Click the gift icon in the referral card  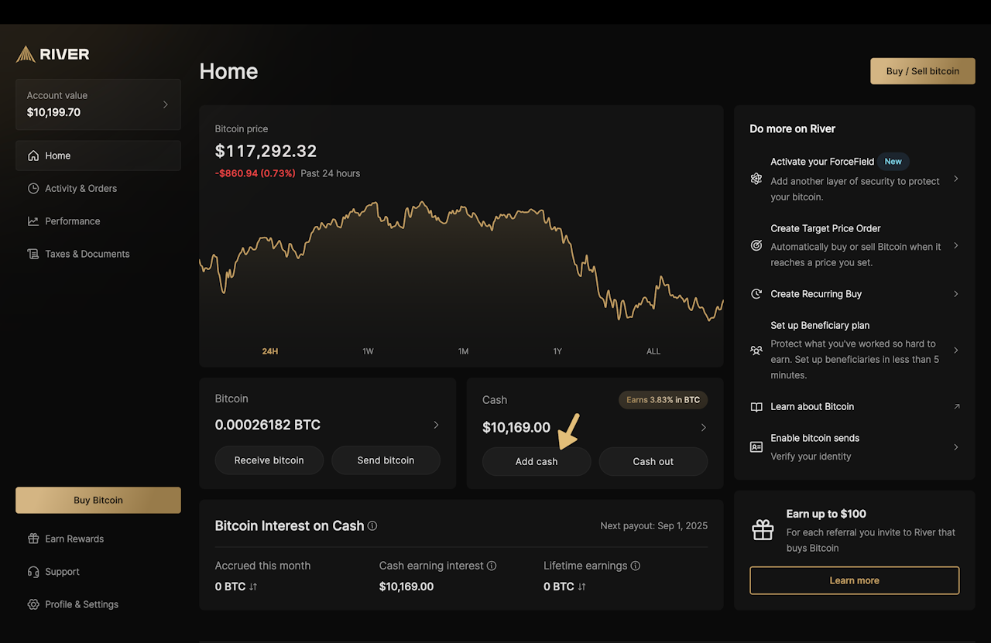(x=763, y=530)
